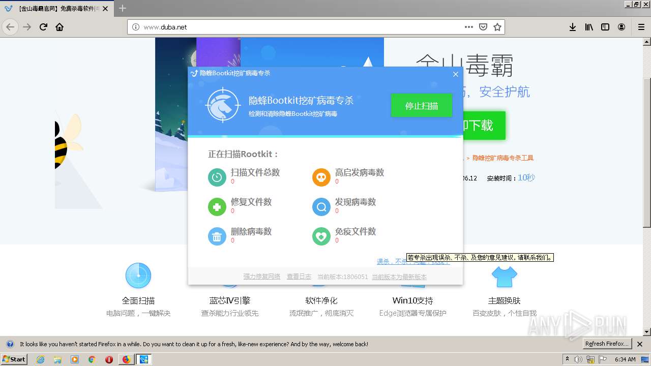651x366 pixels.
Task: Click the green download button on webpage
Action: (x=484, y=126)
